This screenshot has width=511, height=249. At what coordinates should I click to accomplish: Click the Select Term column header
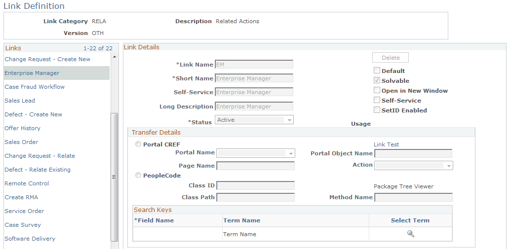click(x=410, y=220)
